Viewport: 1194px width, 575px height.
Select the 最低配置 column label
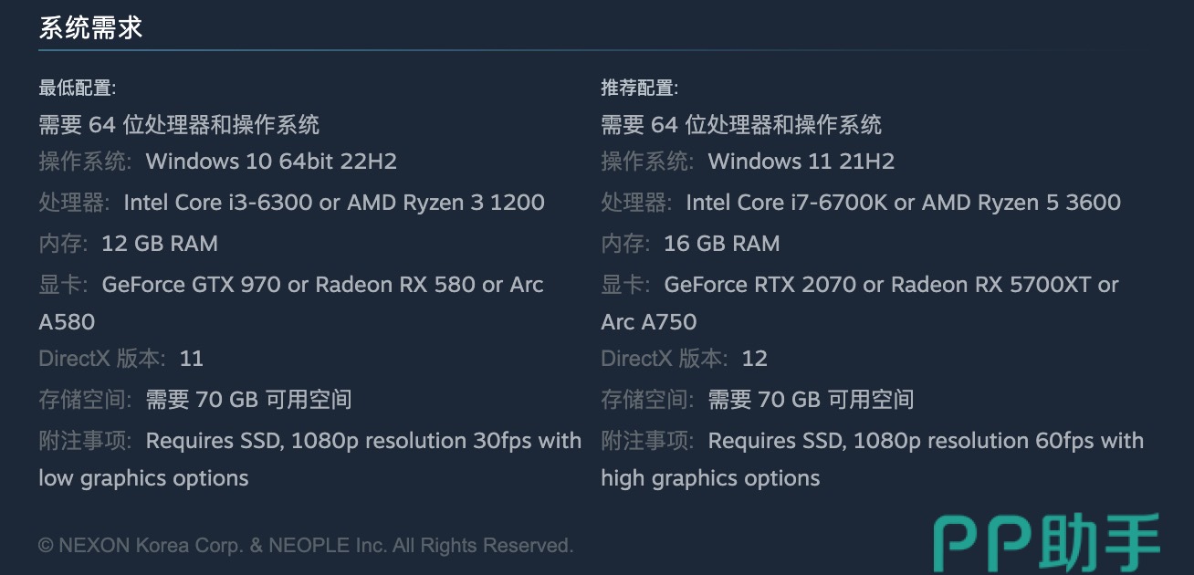(77, 88)
